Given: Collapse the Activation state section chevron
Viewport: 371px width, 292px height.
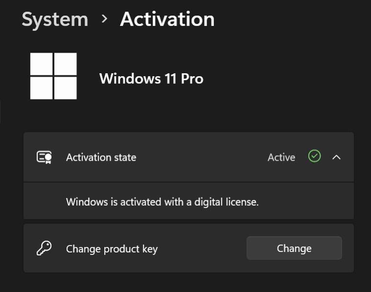Looking at the screenshot, I should click(x=336, y=157).
